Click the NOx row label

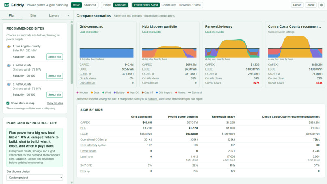pos(85,171)
